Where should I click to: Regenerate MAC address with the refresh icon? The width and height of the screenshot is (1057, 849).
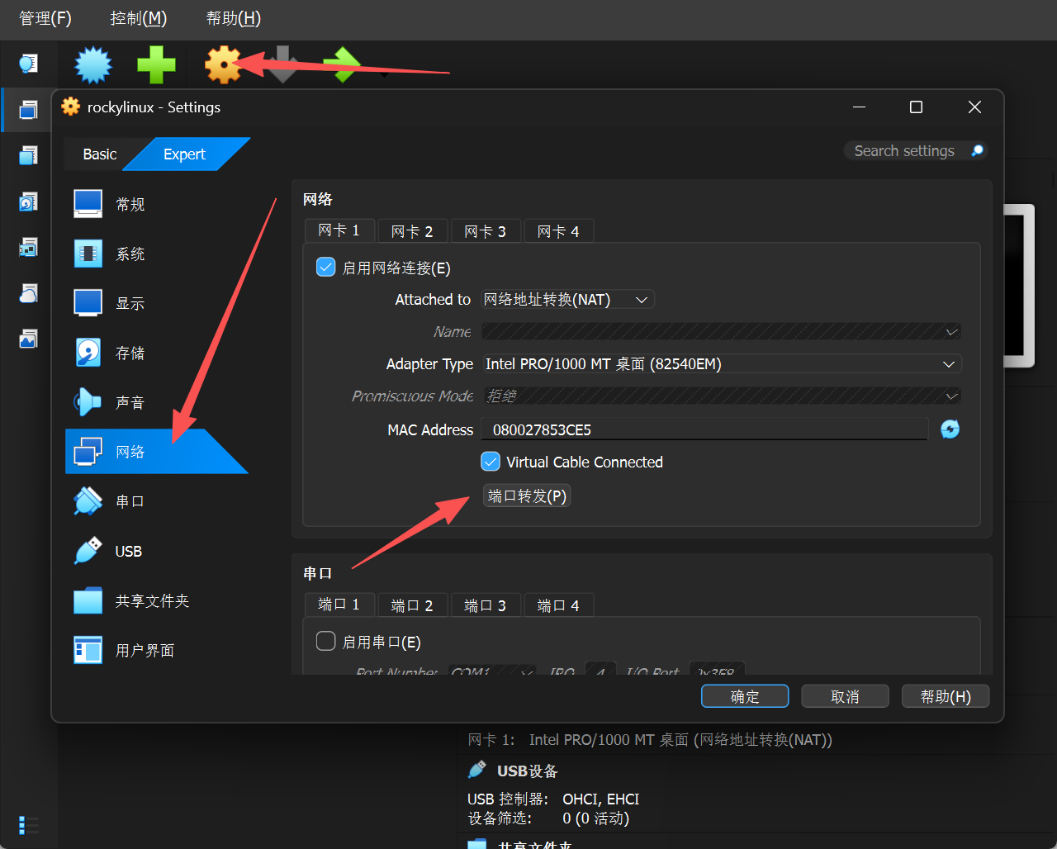coord(950,429)
